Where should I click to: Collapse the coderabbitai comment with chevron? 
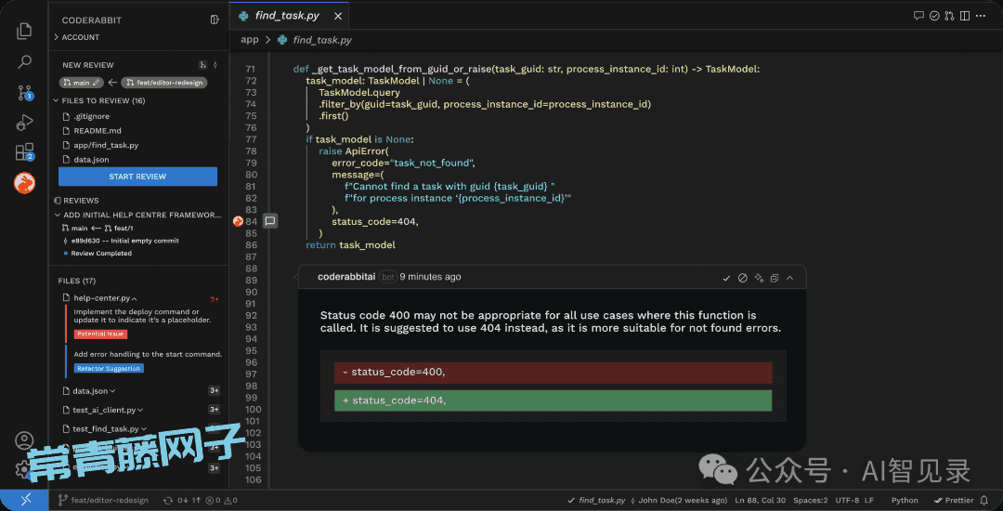(790, 278)
